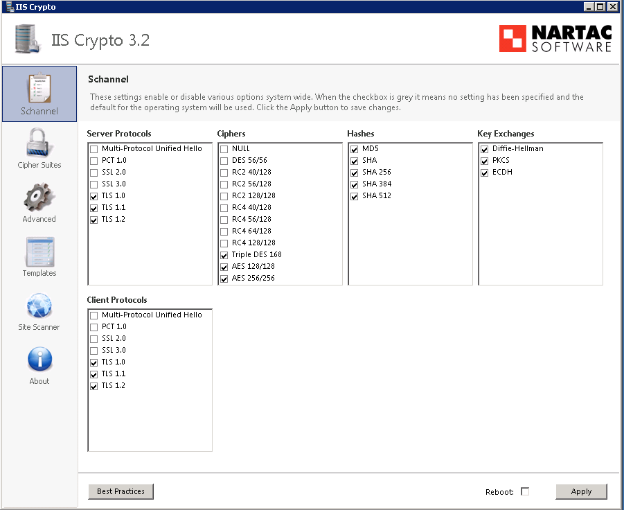Click the title bar application icon

tap(10, 7)
